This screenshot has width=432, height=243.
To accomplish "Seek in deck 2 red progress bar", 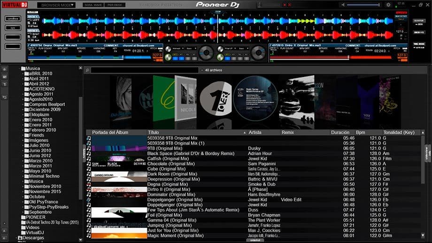I will pos(332,58).
